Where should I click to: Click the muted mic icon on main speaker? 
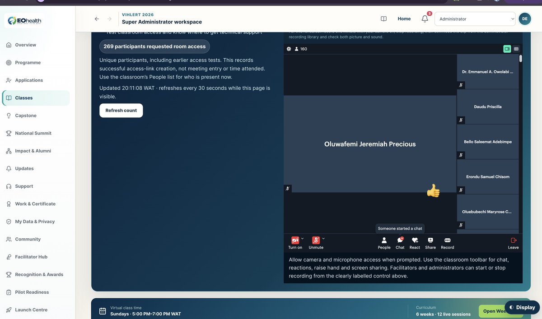click(288, 189)
